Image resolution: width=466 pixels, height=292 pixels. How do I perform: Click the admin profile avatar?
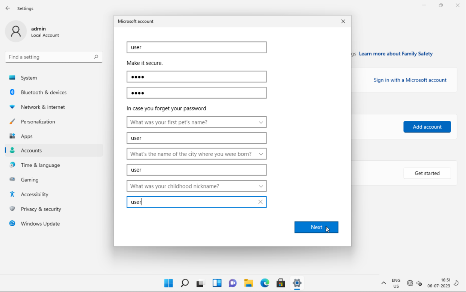[16, 31]
